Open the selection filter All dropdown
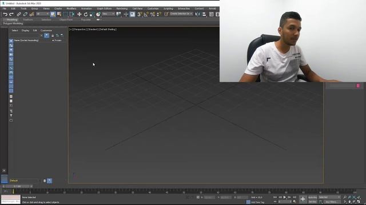Image resolution: width=366 pixels, height=205 pixels. pyautogui.click(x=42, y=14)
